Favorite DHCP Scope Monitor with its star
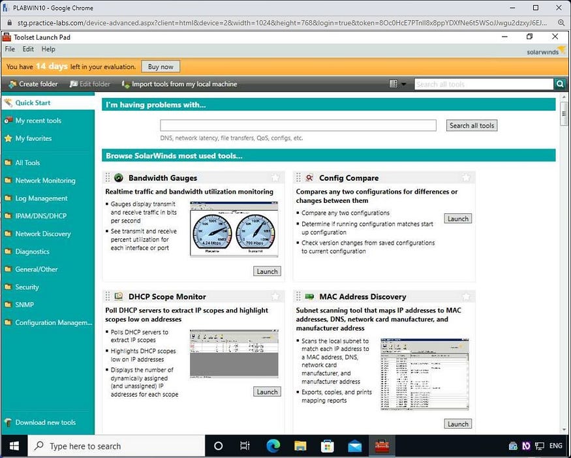 (275, 296)
